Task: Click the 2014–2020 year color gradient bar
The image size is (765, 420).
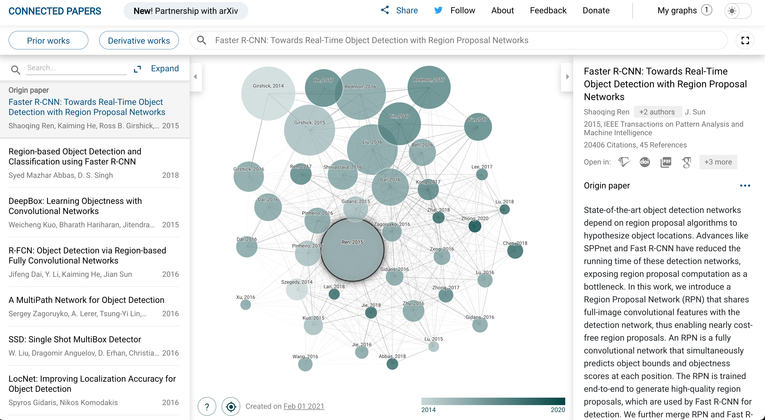Action: pyautogui.click(x=493, y=401)
